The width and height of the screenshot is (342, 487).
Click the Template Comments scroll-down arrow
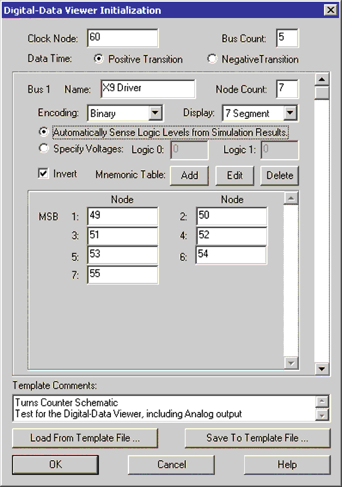click(x=322, y=414)
